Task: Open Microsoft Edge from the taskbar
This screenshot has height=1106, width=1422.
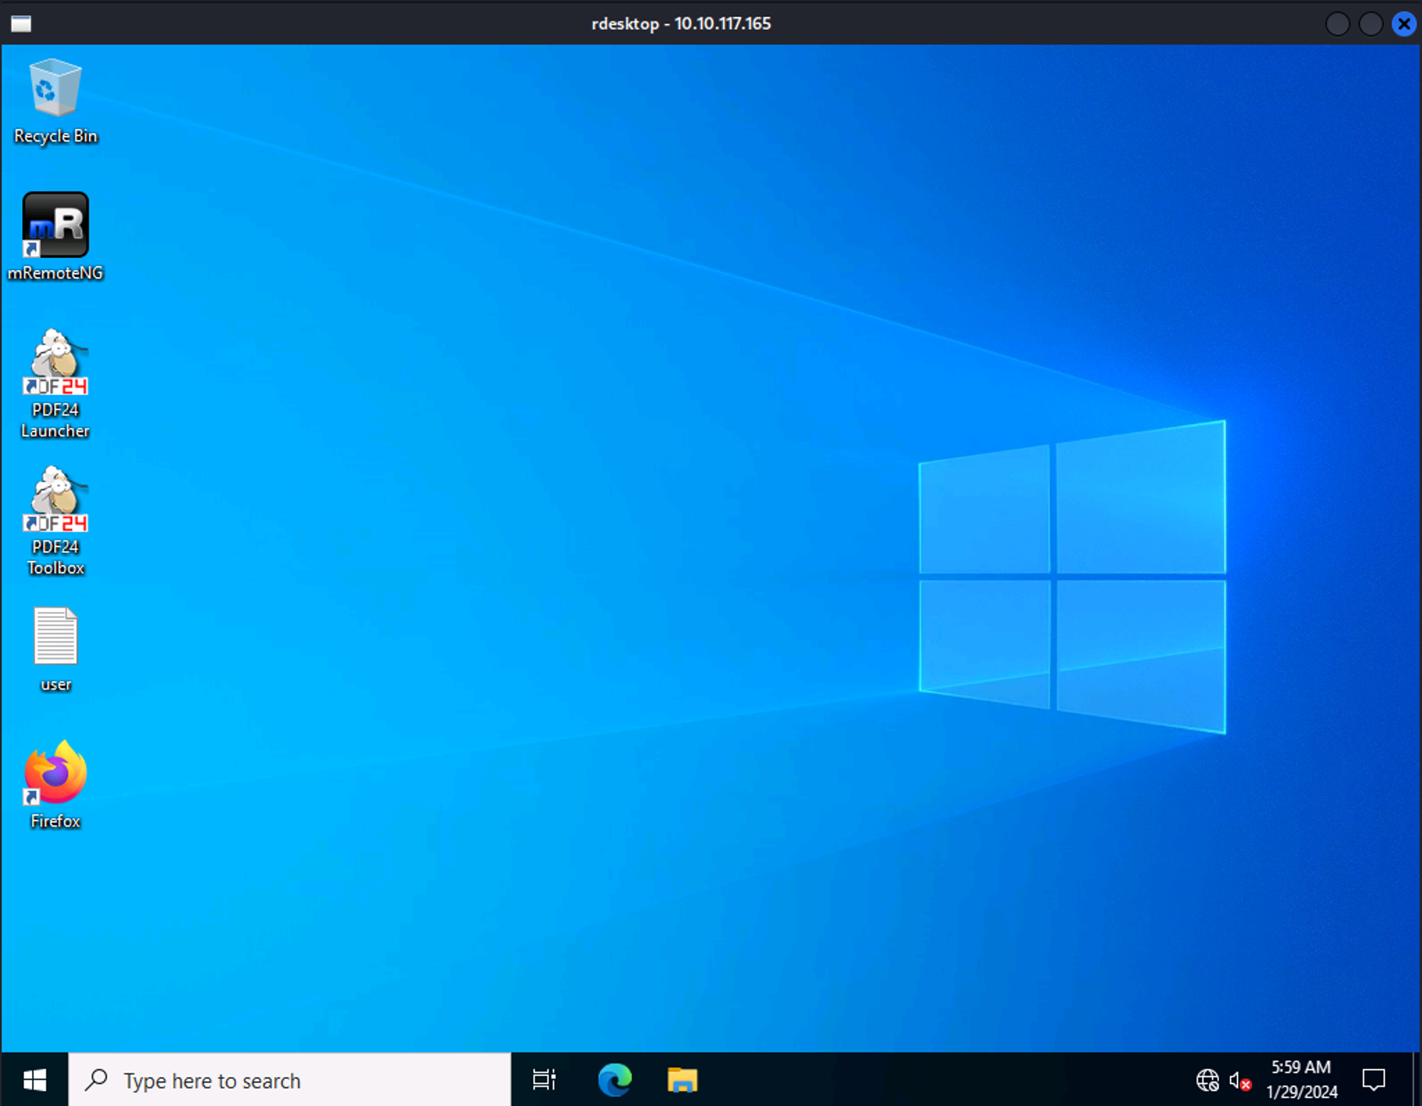Action: pyautogui.click(x=615, y=1080)
